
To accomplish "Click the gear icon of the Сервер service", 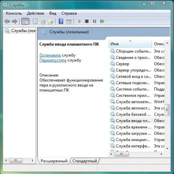I will [x=112, y=64].
